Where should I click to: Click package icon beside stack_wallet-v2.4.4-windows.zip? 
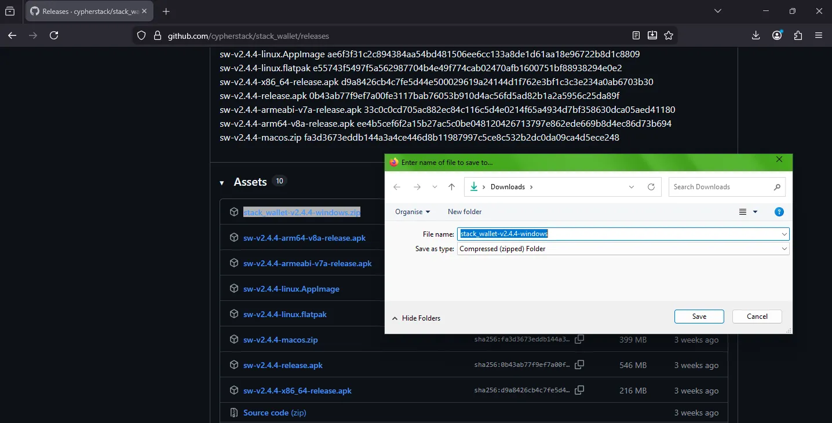click(234, 212)
